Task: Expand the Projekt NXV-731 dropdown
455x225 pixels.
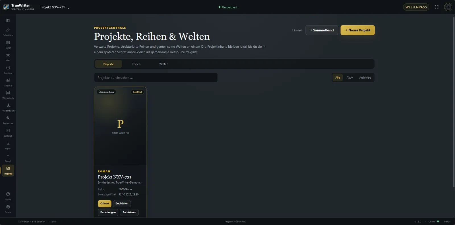Action: coord(55,7)
